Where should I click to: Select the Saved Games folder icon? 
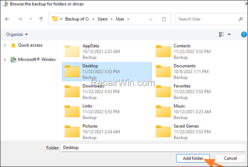tap(163, 132)
